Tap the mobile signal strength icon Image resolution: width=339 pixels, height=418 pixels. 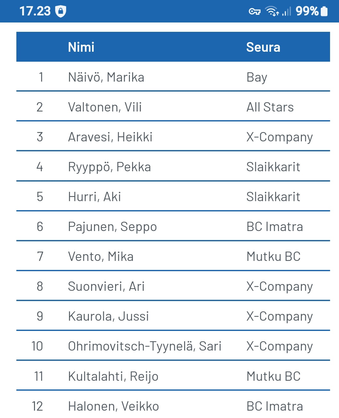pyautogui.click(x=286, y=12)
